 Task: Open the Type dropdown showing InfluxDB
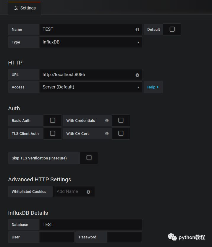click(x=91, y=42)
